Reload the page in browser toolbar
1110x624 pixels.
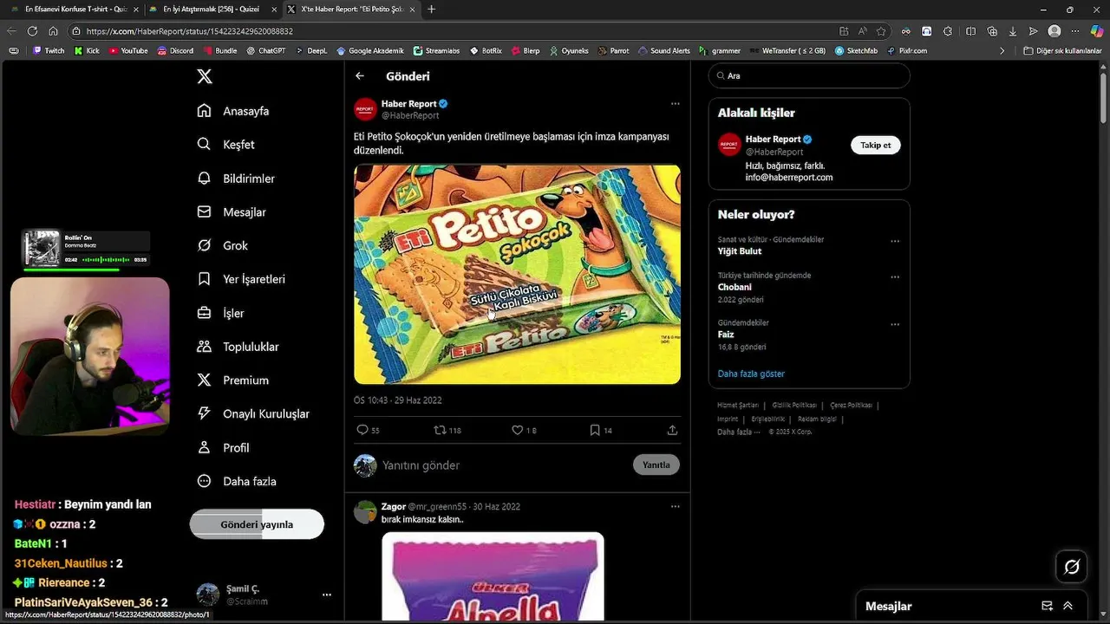[x=32, y=31]
